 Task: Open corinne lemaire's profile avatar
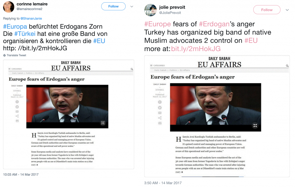[x=9, y=7]
